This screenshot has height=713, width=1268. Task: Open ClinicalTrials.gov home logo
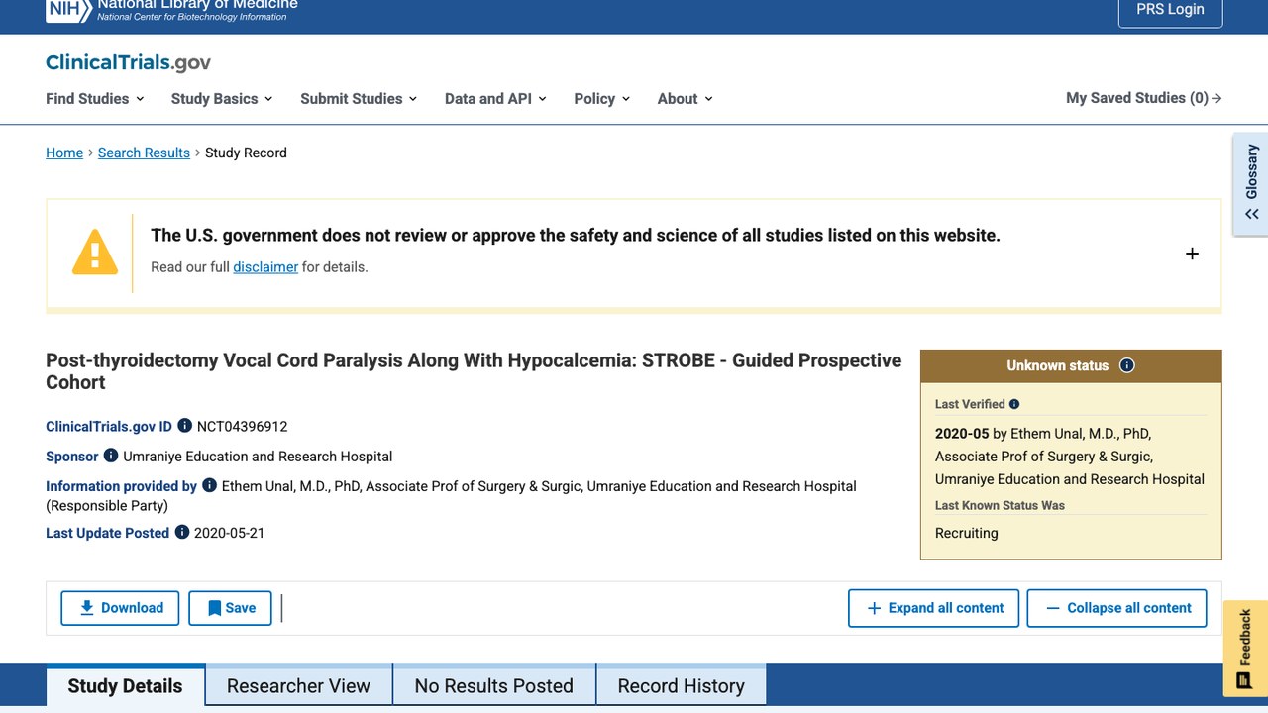[x=129, y=62]
